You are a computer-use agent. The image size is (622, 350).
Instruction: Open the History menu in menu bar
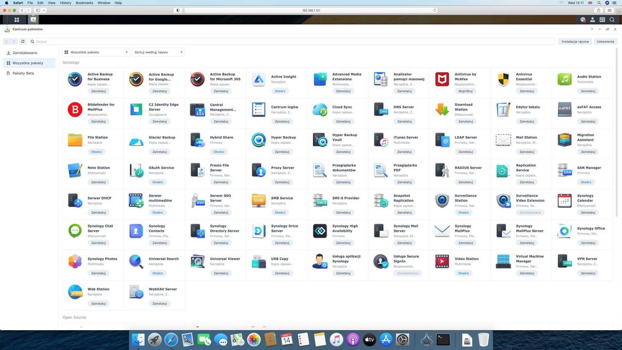pyautogui.click(x=65, y=2)
